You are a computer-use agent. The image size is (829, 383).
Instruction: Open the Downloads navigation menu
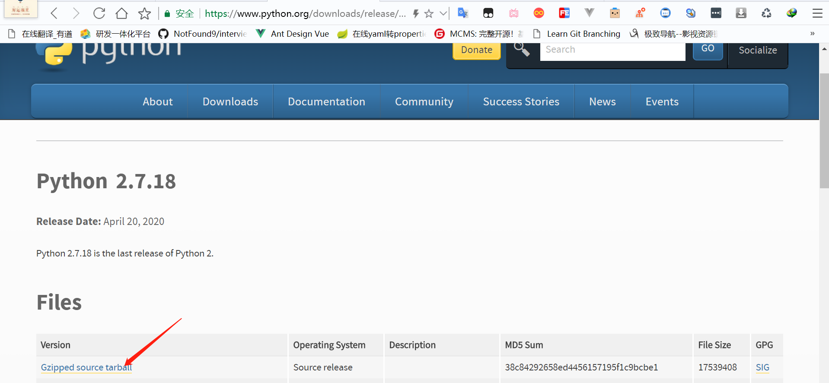tap(230, 101)
